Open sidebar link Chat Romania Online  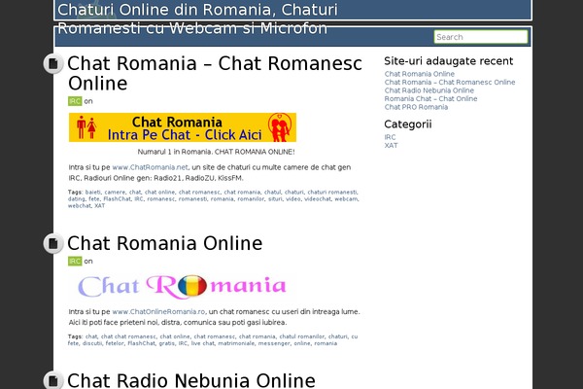[x=420, y=74]
